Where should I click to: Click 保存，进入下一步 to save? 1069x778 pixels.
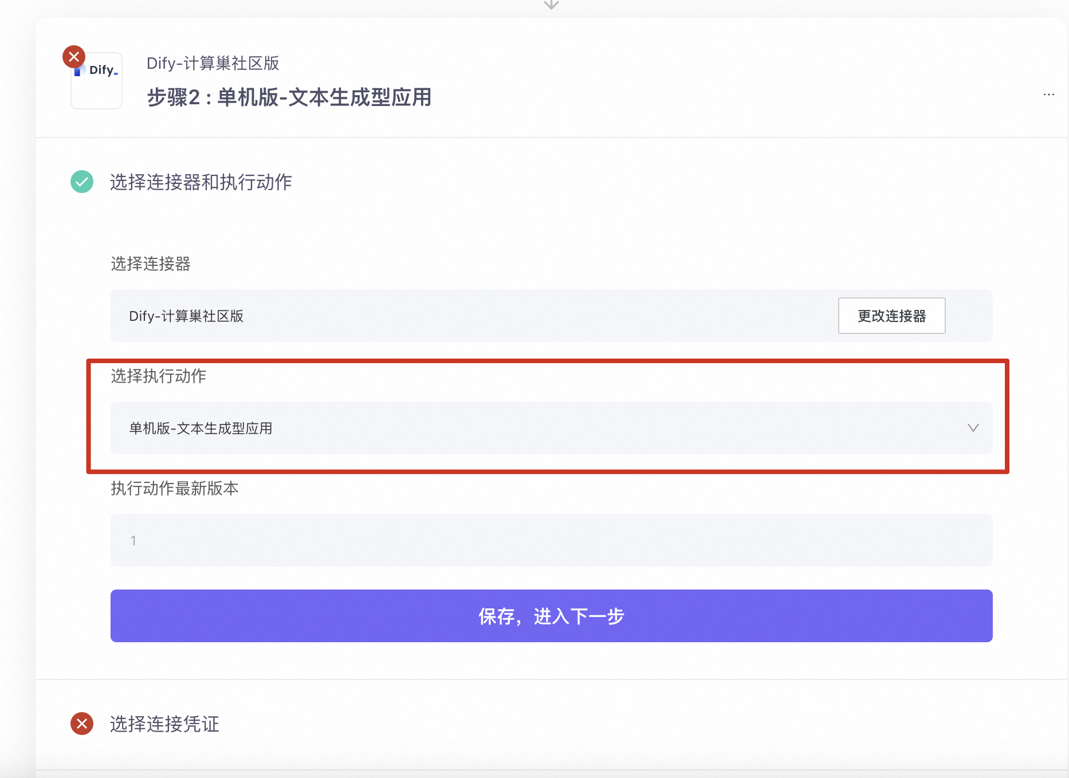pos(551,616)
